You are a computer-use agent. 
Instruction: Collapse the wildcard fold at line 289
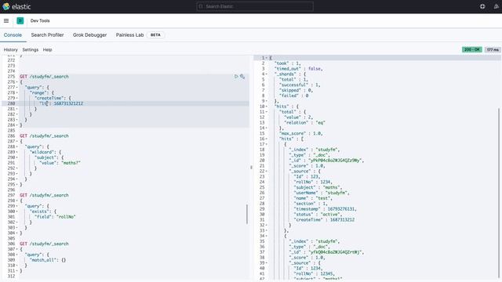coord(17,152)
